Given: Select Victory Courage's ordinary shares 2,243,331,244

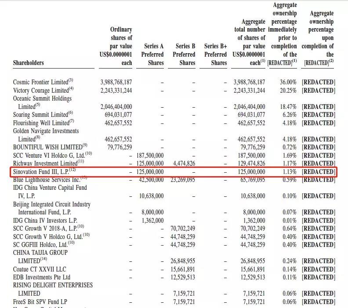Looking at the screenshot, I should click(116, 91).
